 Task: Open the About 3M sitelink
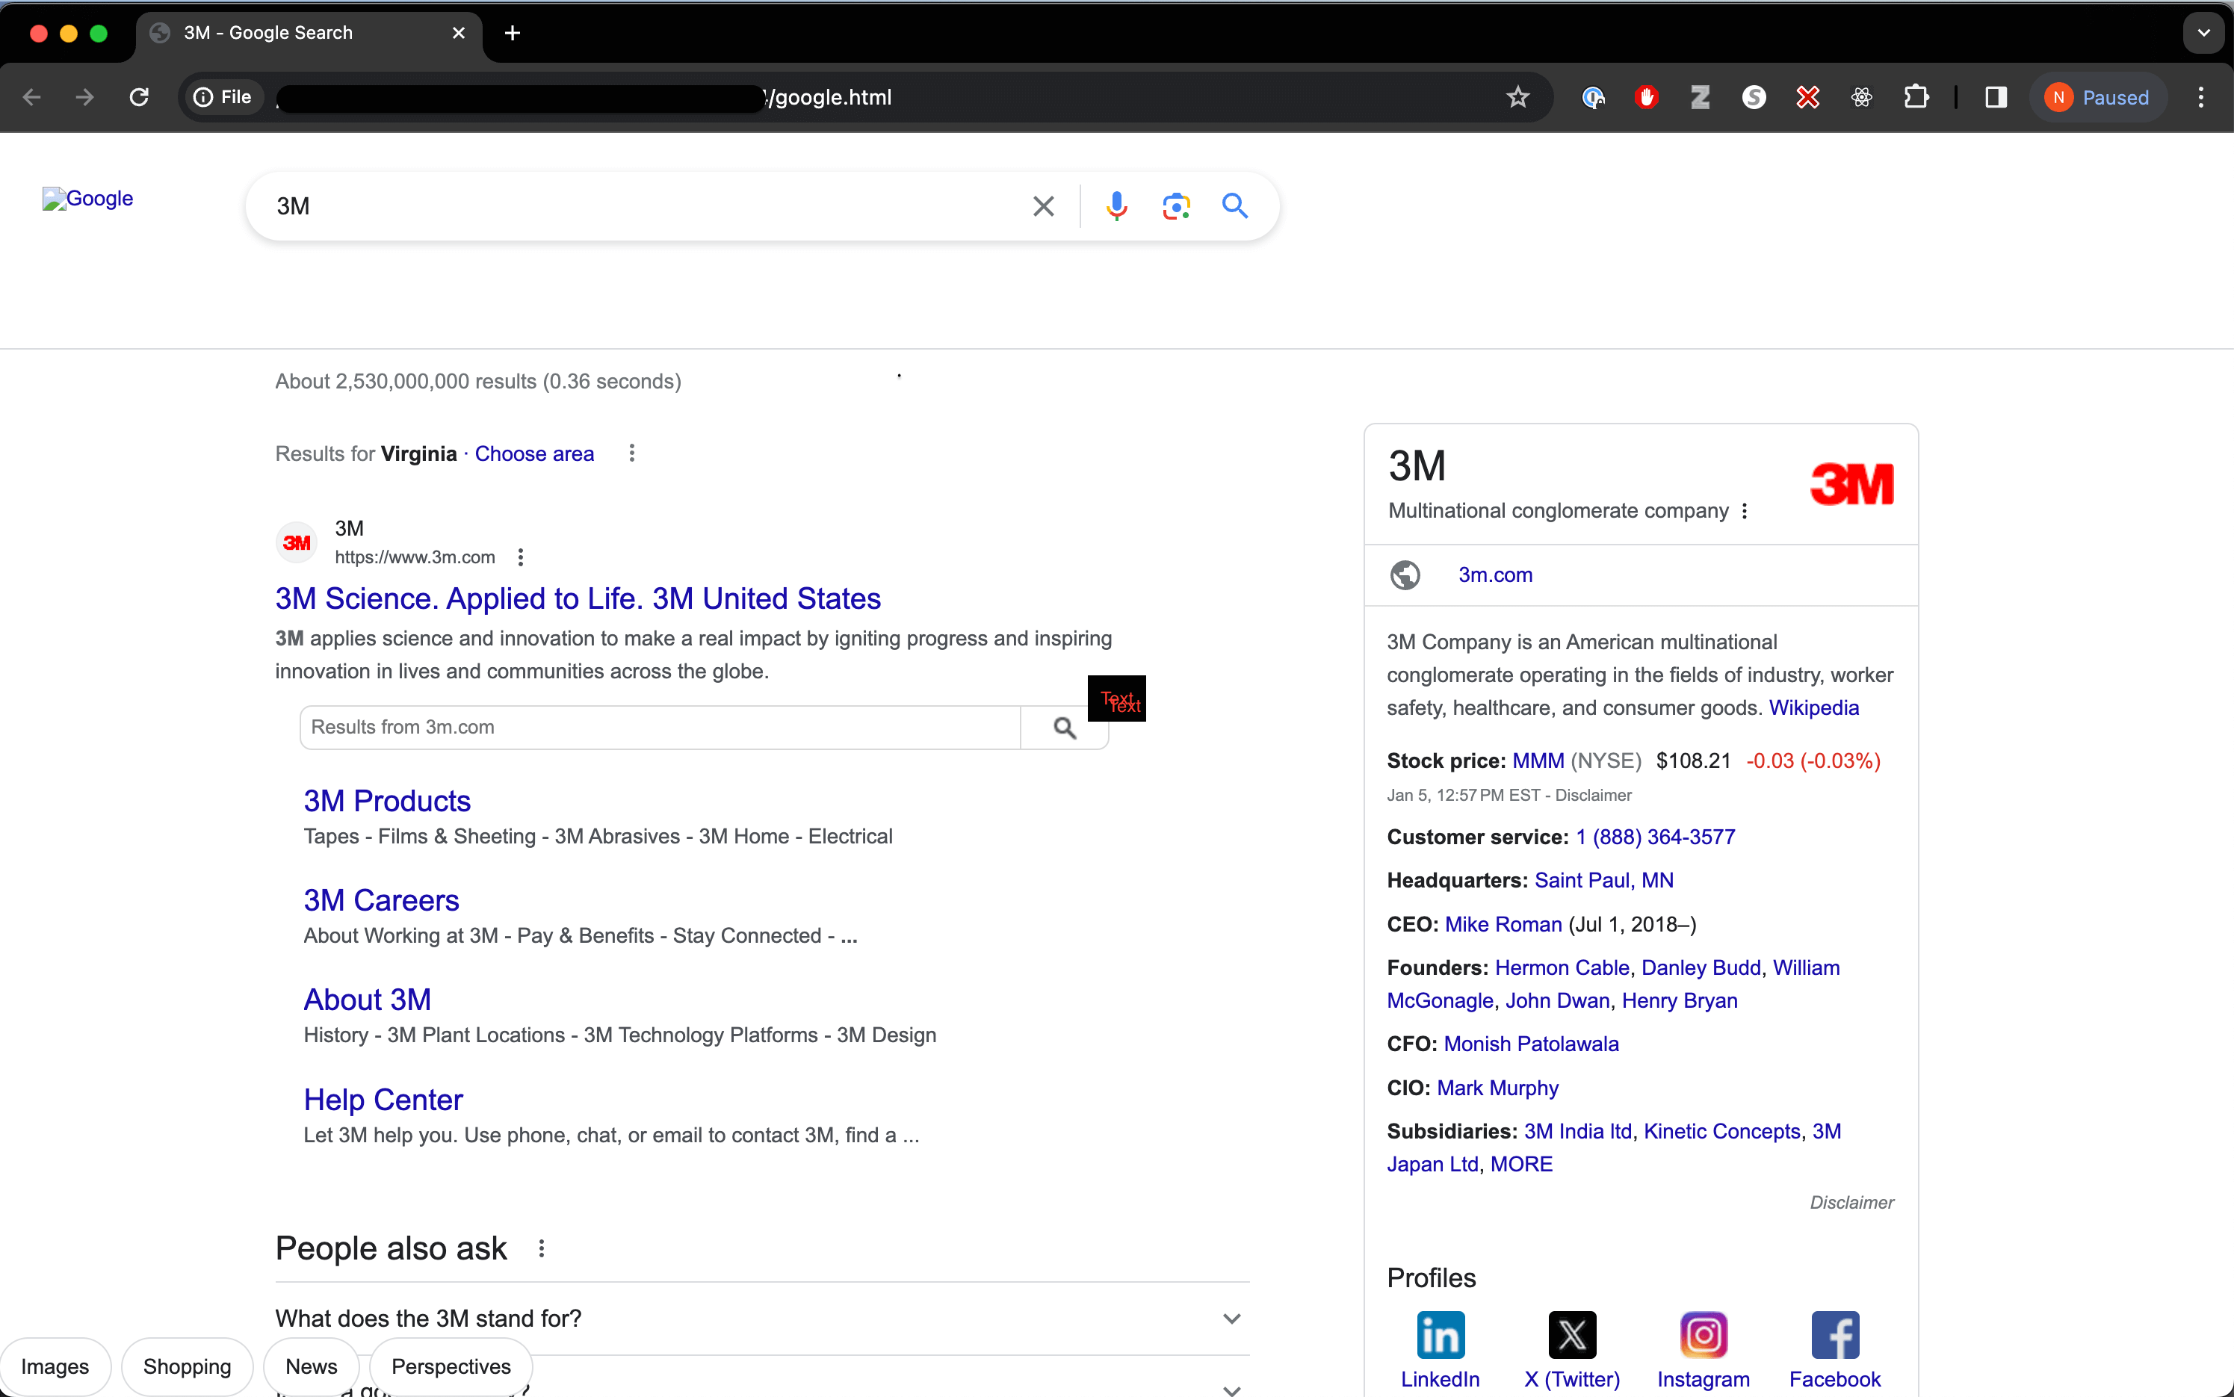pyautogui.click(x=367, y=1000)
